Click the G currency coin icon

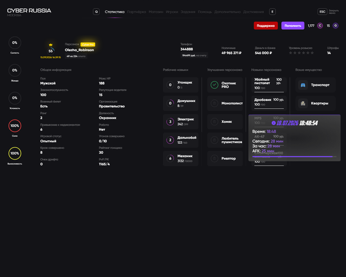(x=335, y=25)
